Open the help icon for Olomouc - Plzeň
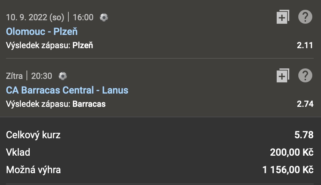 pyautogui.click(x=305, y=17)
